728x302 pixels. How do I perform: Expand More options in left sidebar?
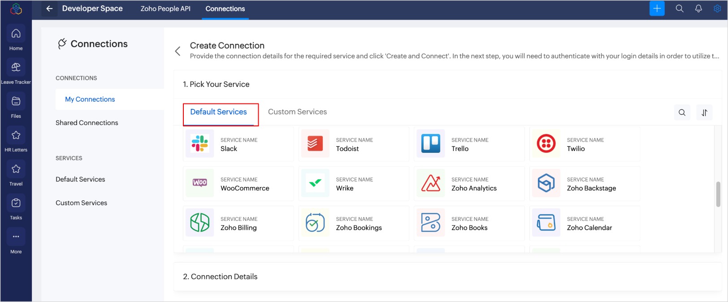16,237
